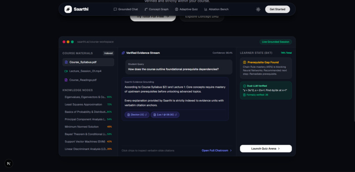Click the Get Started button
The width and height of the screenshot is (355, 172).
(x=277, y=9)
